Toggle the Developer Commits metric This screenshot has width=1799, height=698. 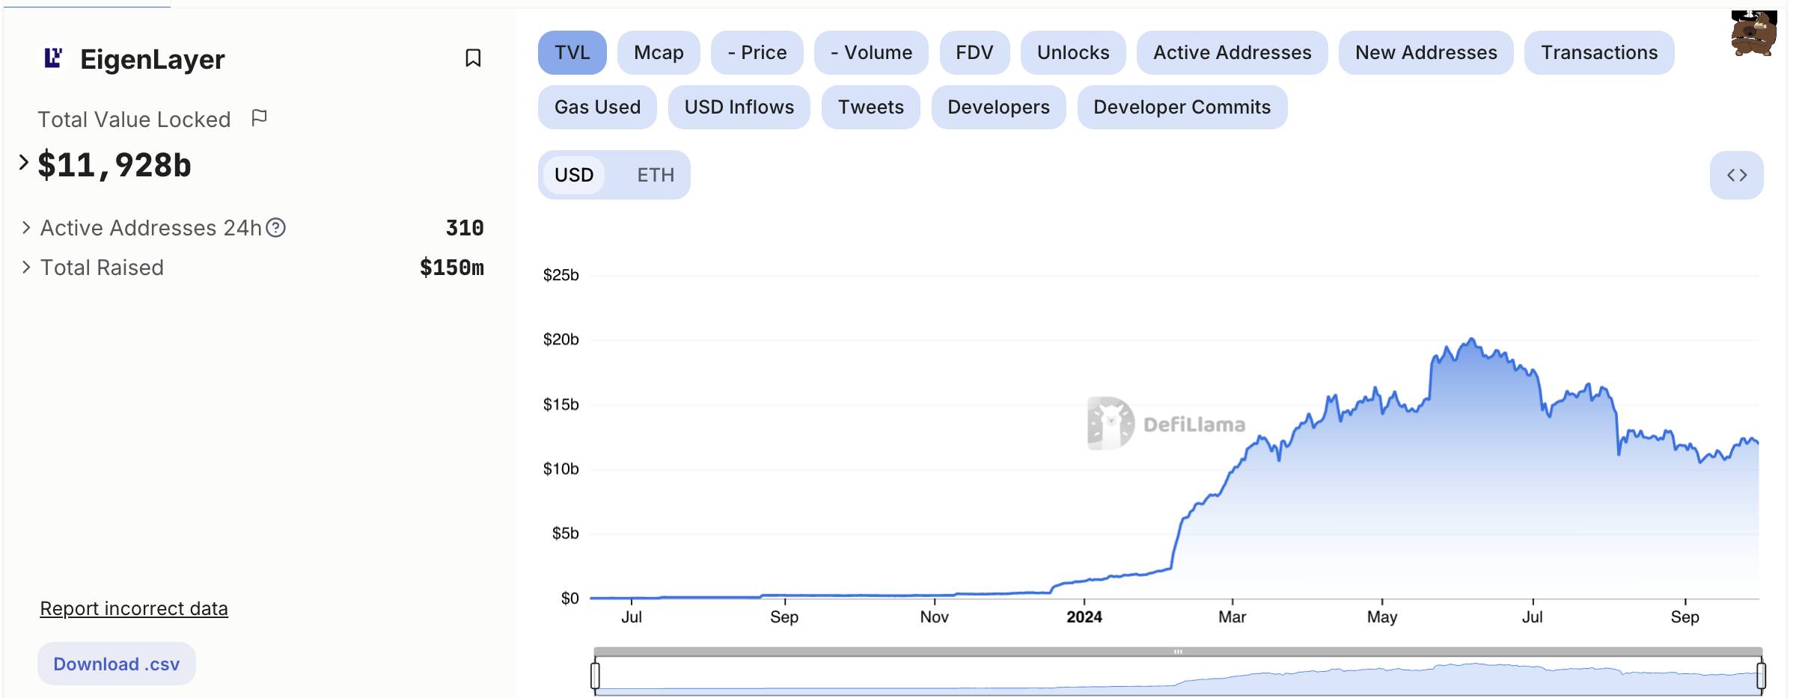tap(1182, 107)
